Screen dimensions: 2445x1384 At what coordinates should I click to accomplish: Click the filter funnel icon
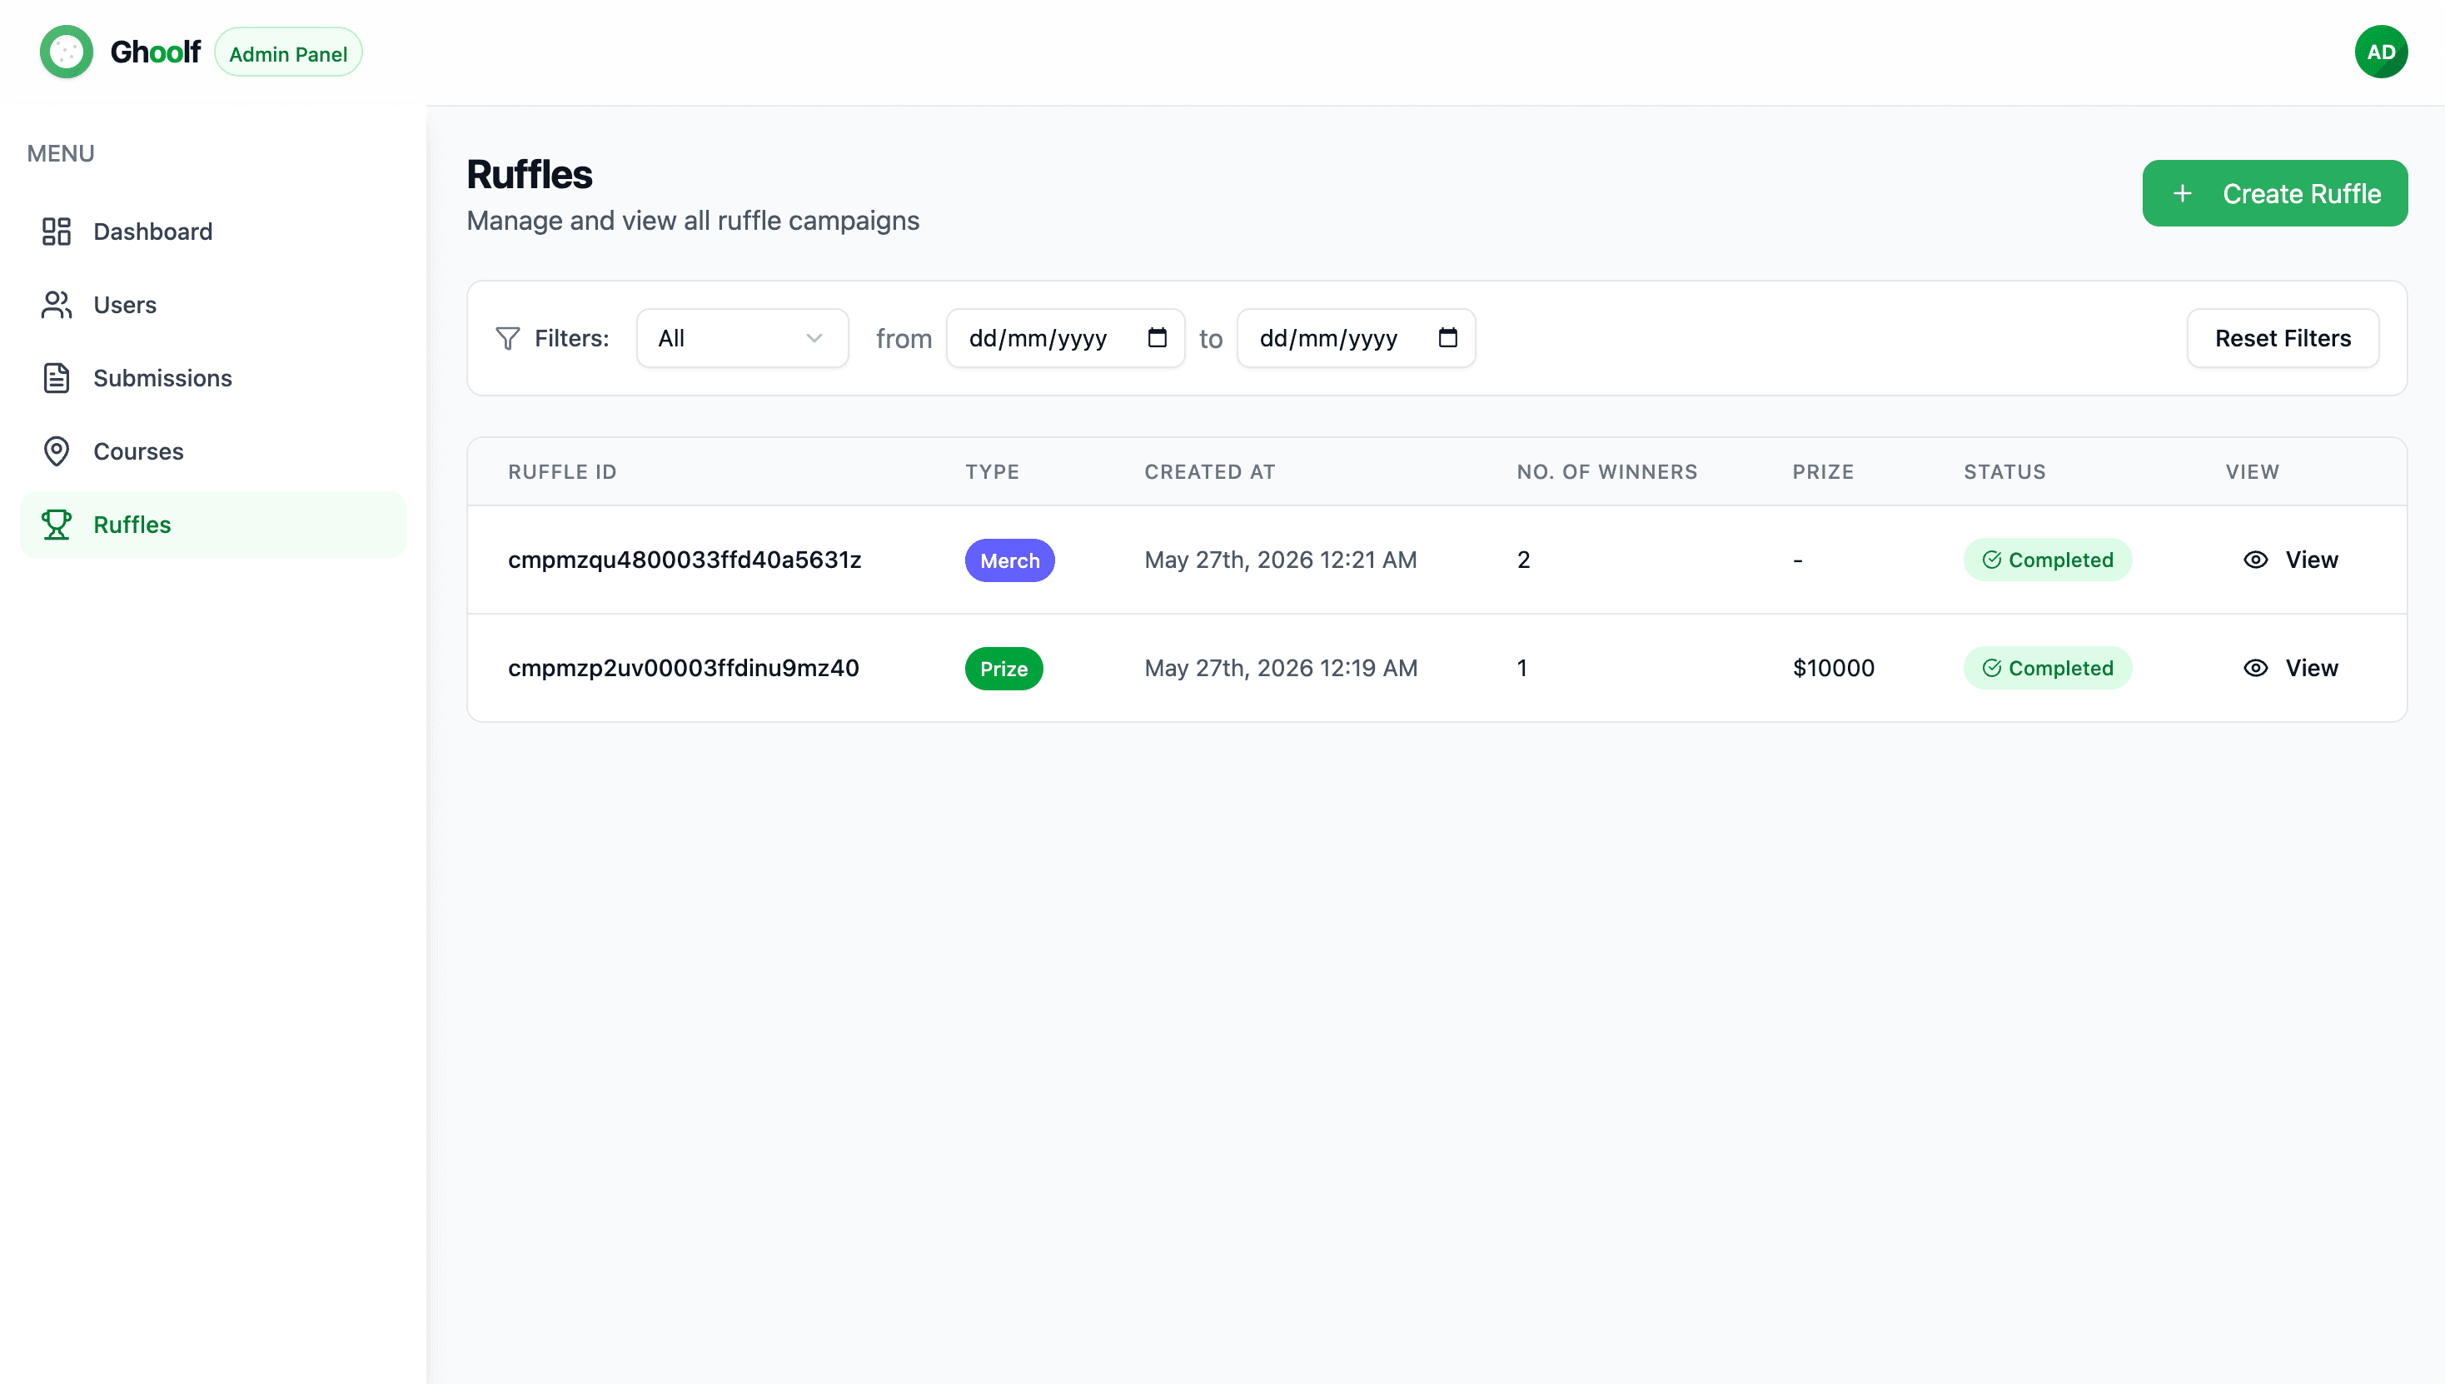click(508, 338)
